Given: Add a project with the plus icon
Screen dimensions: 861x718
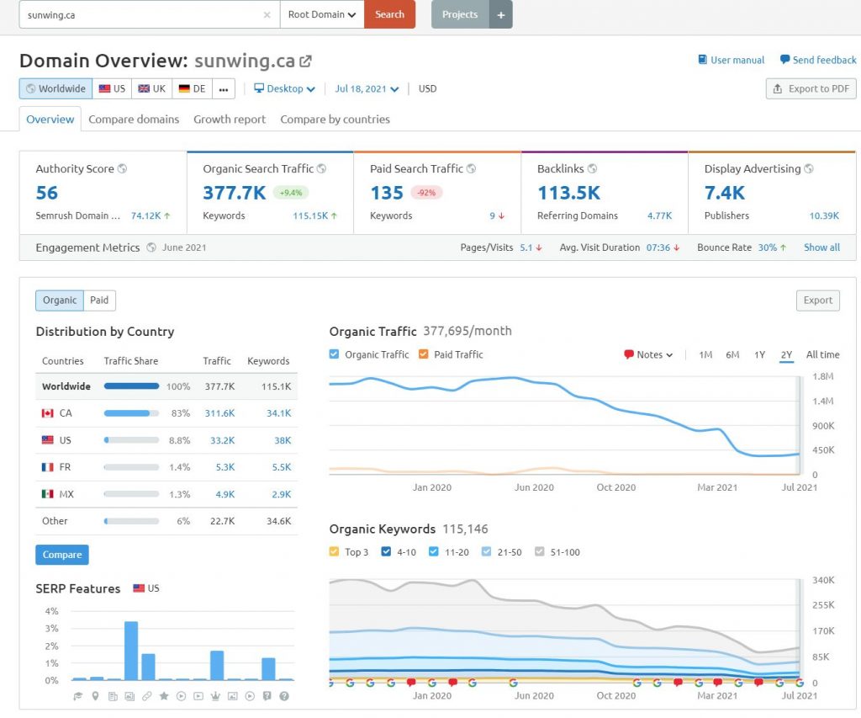Looking at the screenshot, I should [500, 15].
